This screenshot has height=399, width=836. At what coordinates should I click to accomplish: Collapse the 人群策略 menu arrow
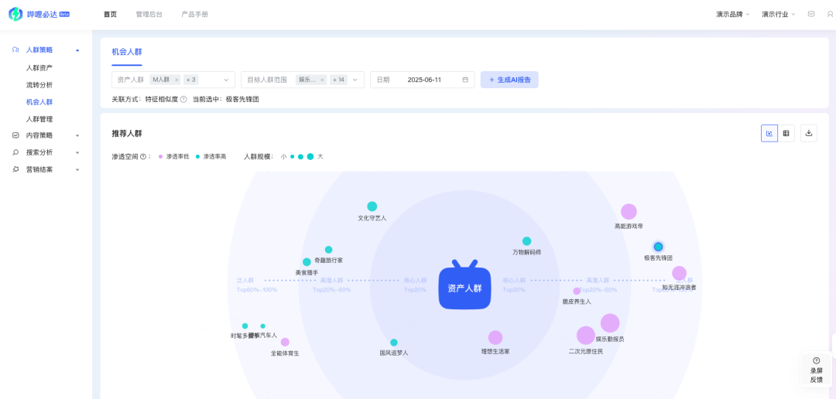77,50
